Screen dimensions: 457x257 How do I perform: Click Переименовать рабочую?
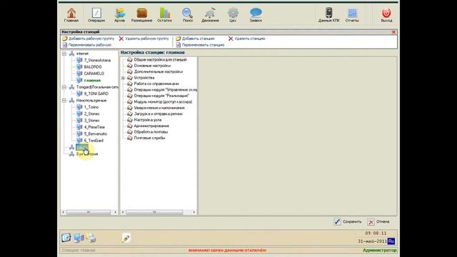[87, 45]
